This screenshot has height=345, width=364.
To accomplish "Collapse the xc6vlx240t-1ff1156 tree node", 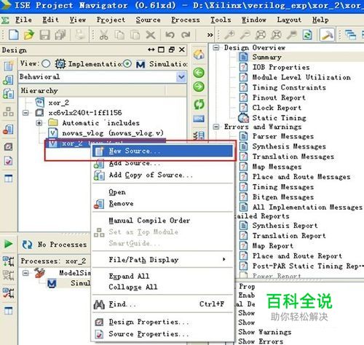I will click(x=25, y=113).
